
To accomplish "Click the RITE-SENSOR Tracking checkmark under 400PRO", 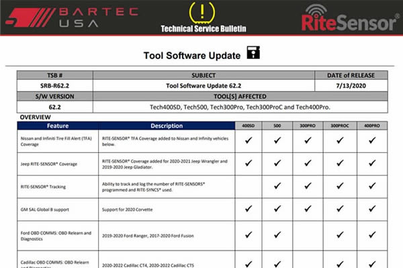I will [372, 186].
